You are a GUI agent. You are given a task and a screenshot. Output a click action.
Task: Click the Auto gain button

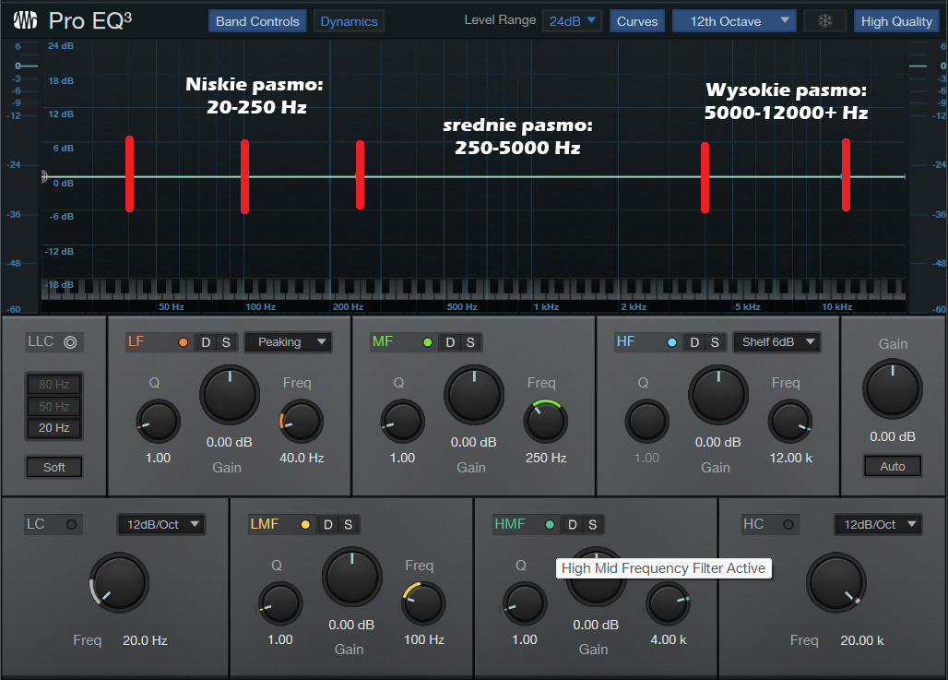[892, 466]
